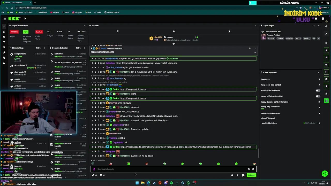The image size is (331, 186).
Task: Collapse the leaderboard arrow under Njord5811
Action: [x=174, y=44]
